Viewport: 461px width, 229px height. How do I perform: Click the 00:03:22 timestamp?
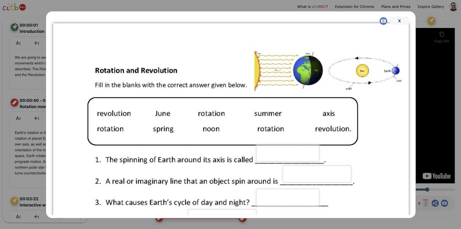pyautogui.click(x=29, y=199)
